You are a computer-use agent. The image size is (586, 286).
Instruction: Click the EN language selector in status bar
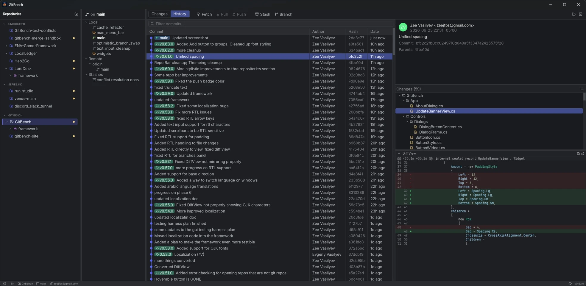tap(13, 284)
